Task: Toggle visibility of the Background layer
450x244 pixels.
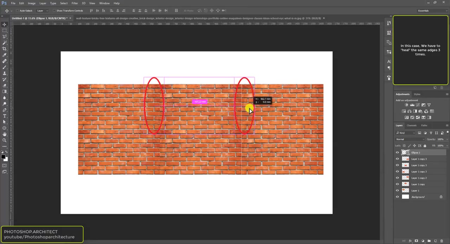Action: 397,197
